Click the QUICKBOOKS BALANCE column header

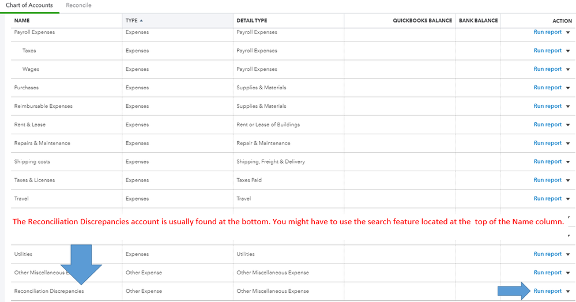(x=423, y=21)
